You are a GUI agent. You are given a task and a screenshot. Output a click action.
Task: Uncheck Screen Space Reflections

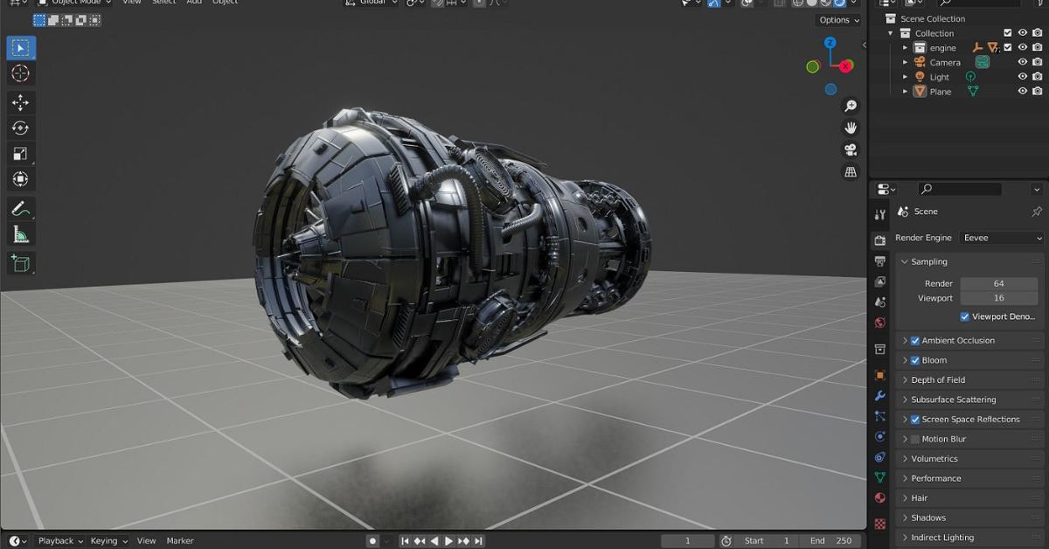pyautogui.click(x=914, y=419)
